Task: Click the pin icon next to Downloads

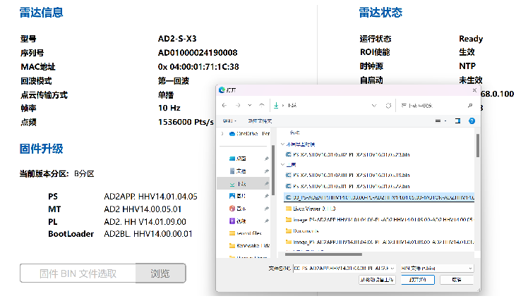Action: click(266, 184)
